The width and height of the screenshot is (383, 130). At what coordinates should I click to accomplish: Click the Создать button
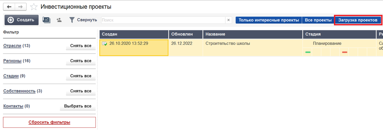point(21,20)
